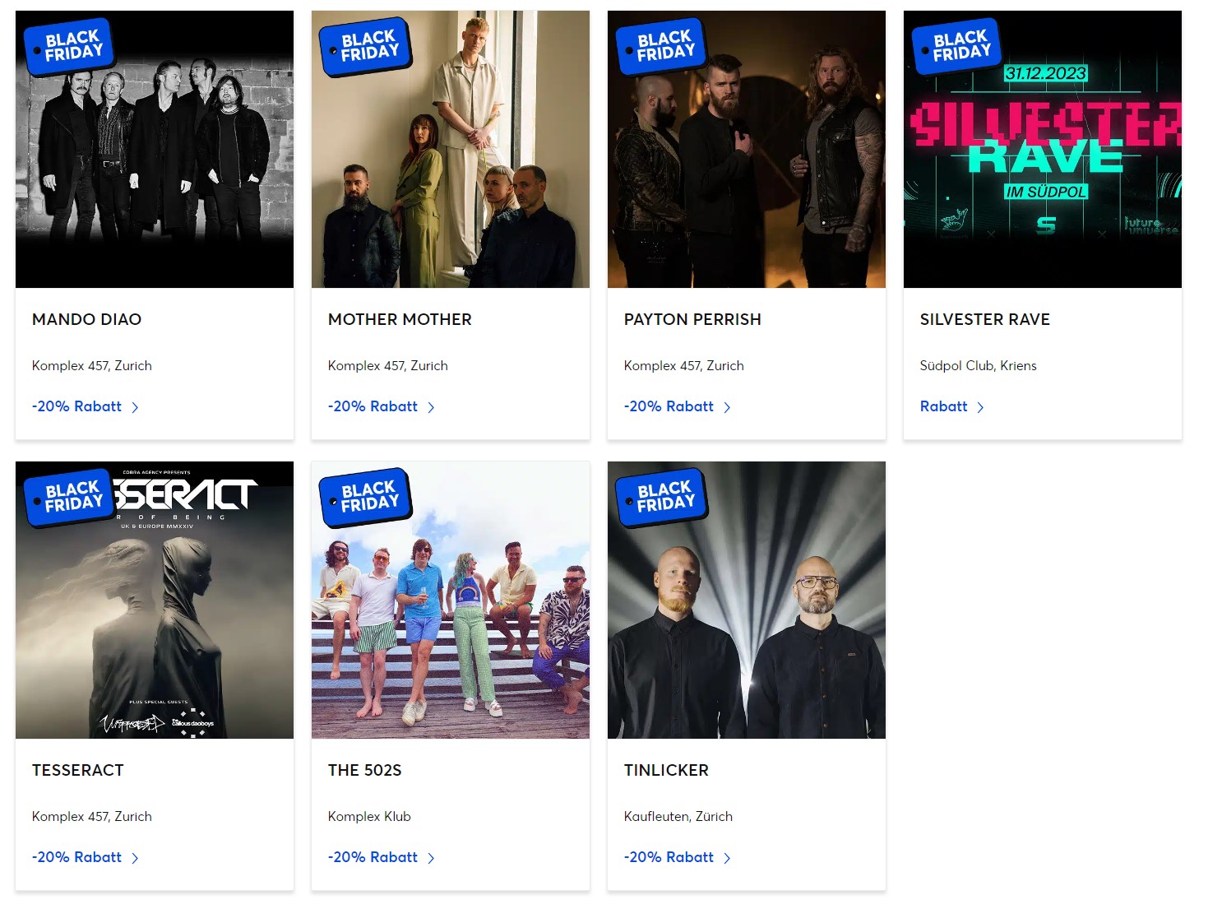Click Black Friday badge on Mother Mother

(x=365, y=46)
